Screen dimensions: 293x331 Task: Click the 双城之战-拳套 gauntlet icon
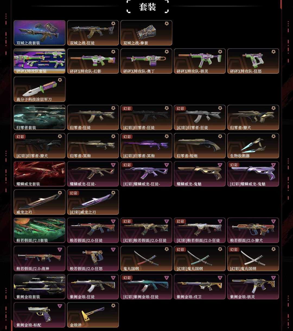146,33
